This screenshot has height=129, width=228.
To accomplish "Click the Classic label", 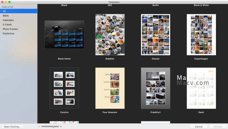I will [x=156, y=59].
